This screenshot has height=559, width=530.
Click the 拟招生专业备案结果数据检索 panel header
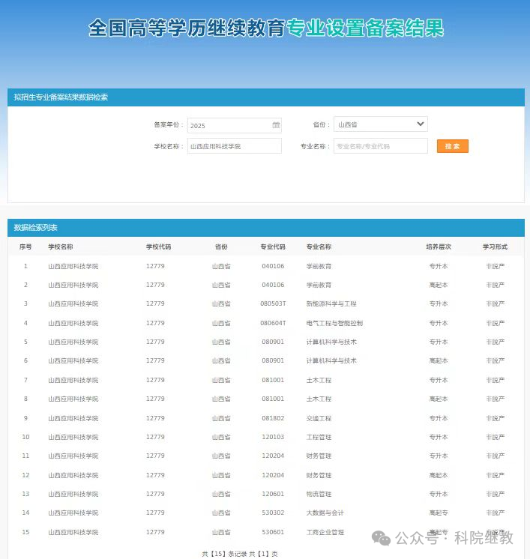[x=61, y=97]
